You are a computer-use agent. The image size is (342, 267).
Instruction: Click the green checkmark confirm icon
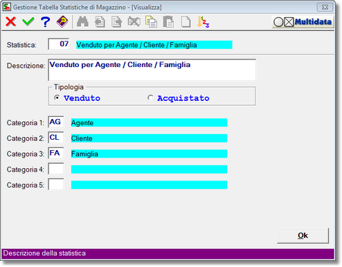point(28,22)
